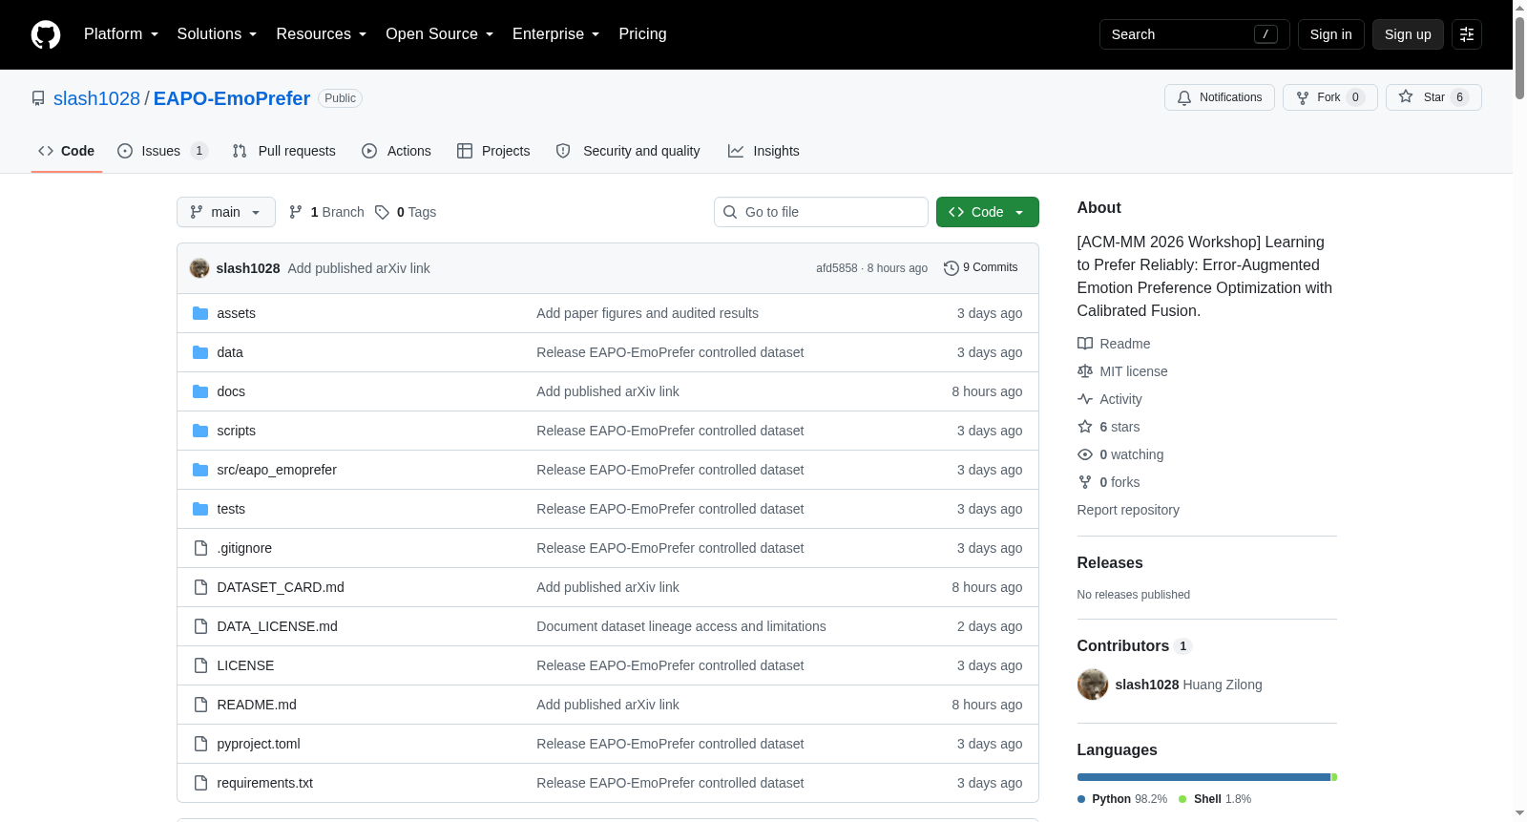The height and width of the screenshot is (822, 1527).
Task: Expand the Resources menu
Action: coord(321,34)
